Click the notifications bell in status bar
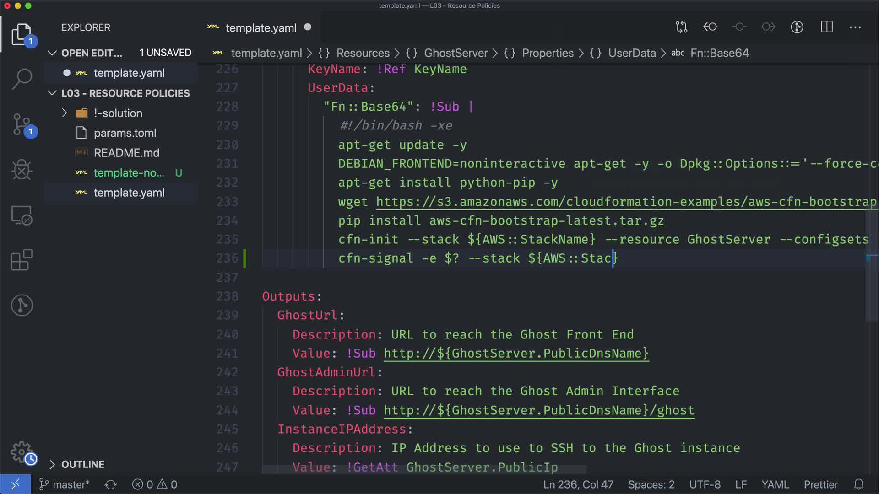Image resolution: width=879 pixels, height=494 pixels. pos(859,484)
